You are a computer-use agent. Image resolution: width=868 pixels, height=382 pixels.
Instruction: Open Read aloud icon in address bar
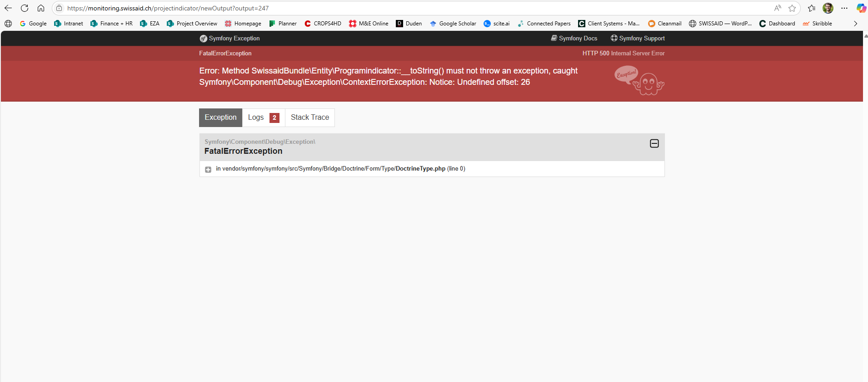[x=778, y=8]
